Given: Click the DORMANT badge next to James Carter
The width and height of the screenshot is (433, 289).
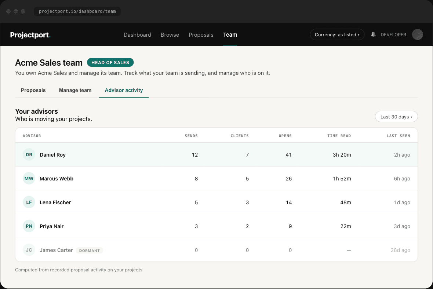Looking at the screenshot, I should (90, 250).
